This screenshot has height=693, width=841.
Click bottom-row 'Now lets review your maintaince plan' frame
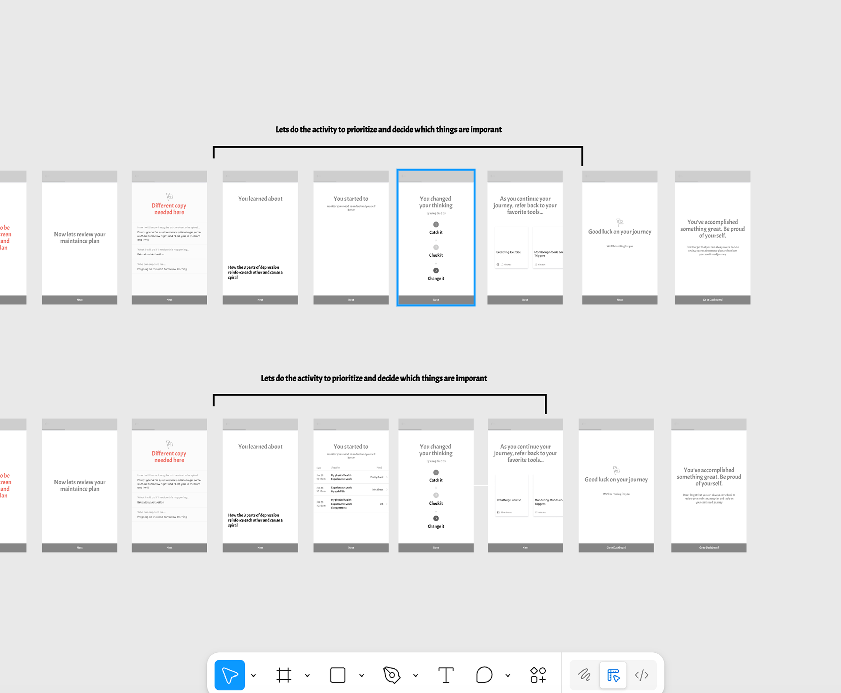[80, 485]
